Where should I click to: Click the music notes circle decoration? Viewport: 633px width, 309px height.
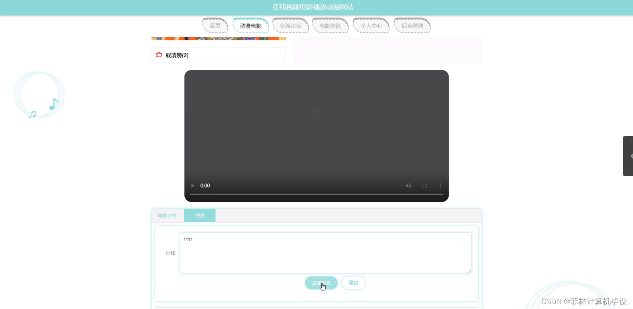tap(39, 95)
